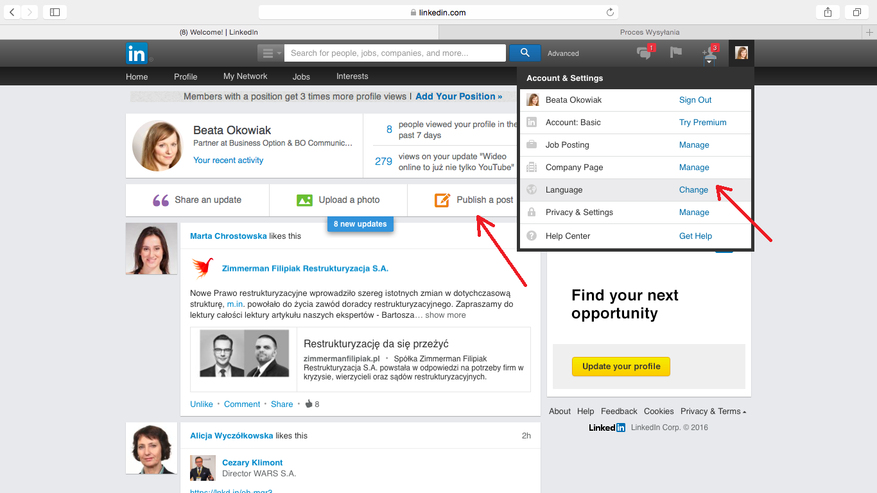Click the Advanced search link
This screenshot has width=877, height=493.
[563, 53]
